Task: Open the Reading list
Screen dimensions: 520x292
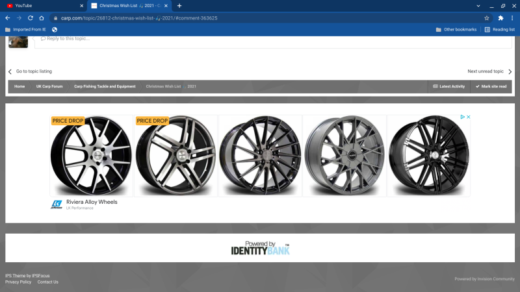Action: point(500,29)
